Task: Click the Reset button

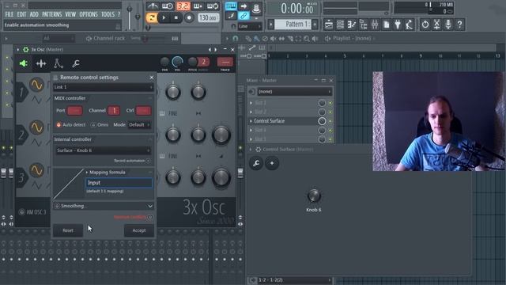Action: (x=68, y=230)
